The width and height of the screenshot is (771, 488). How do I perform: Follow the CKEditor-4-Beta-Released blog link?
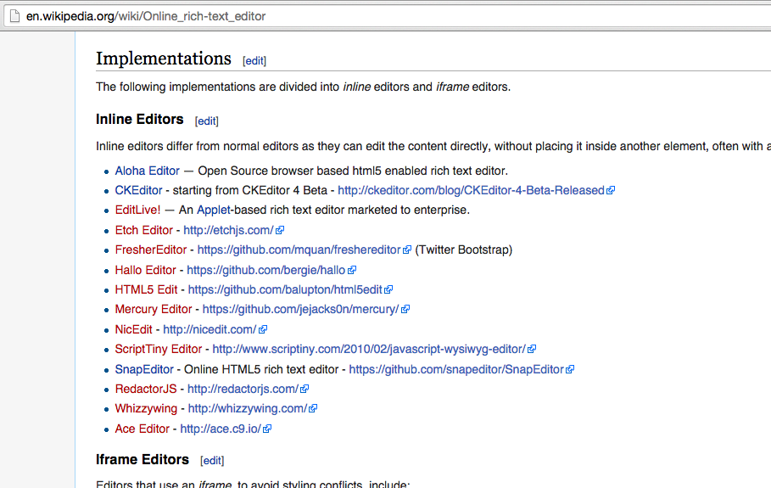[x=471, y=190]
